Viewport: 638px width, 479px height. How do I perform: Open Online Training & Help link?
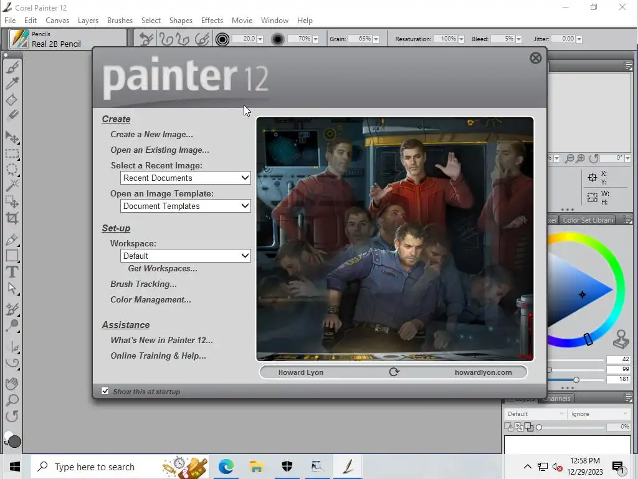coord(158,356)
